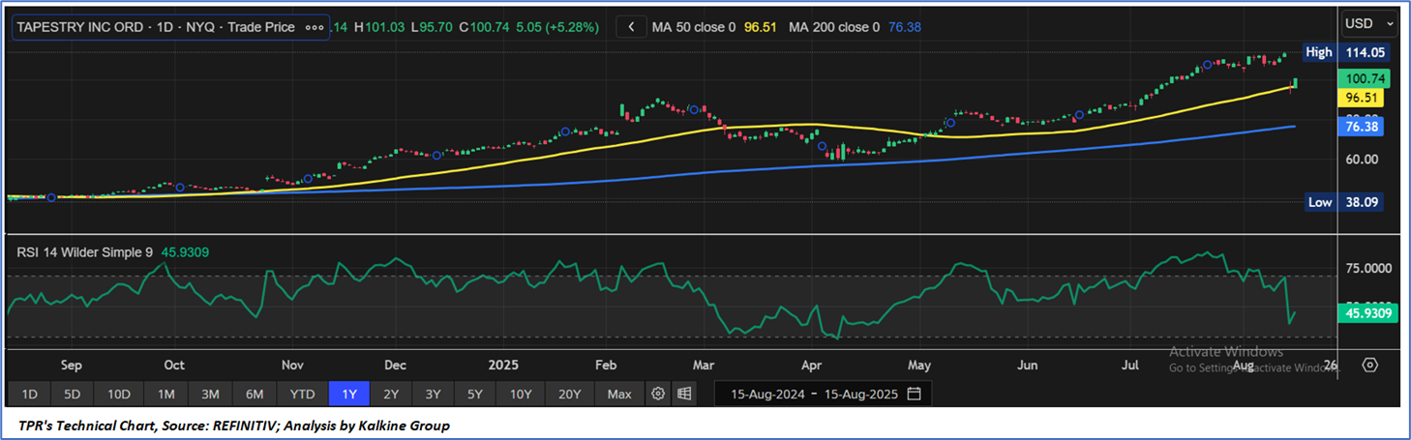
Task: Collapse indicators legend with left chevron
Action: (x=631, y=27)
